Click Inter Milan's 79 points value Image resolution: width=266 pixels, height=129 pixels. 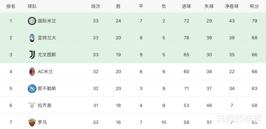coord(255,21)
